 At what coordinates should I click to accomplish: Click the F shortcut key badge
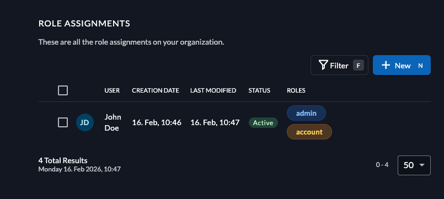point(358,66)
